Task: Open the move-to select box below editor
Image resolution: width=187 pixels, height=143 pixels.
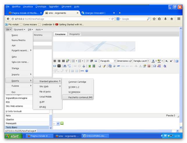Action: click(56, 123)
